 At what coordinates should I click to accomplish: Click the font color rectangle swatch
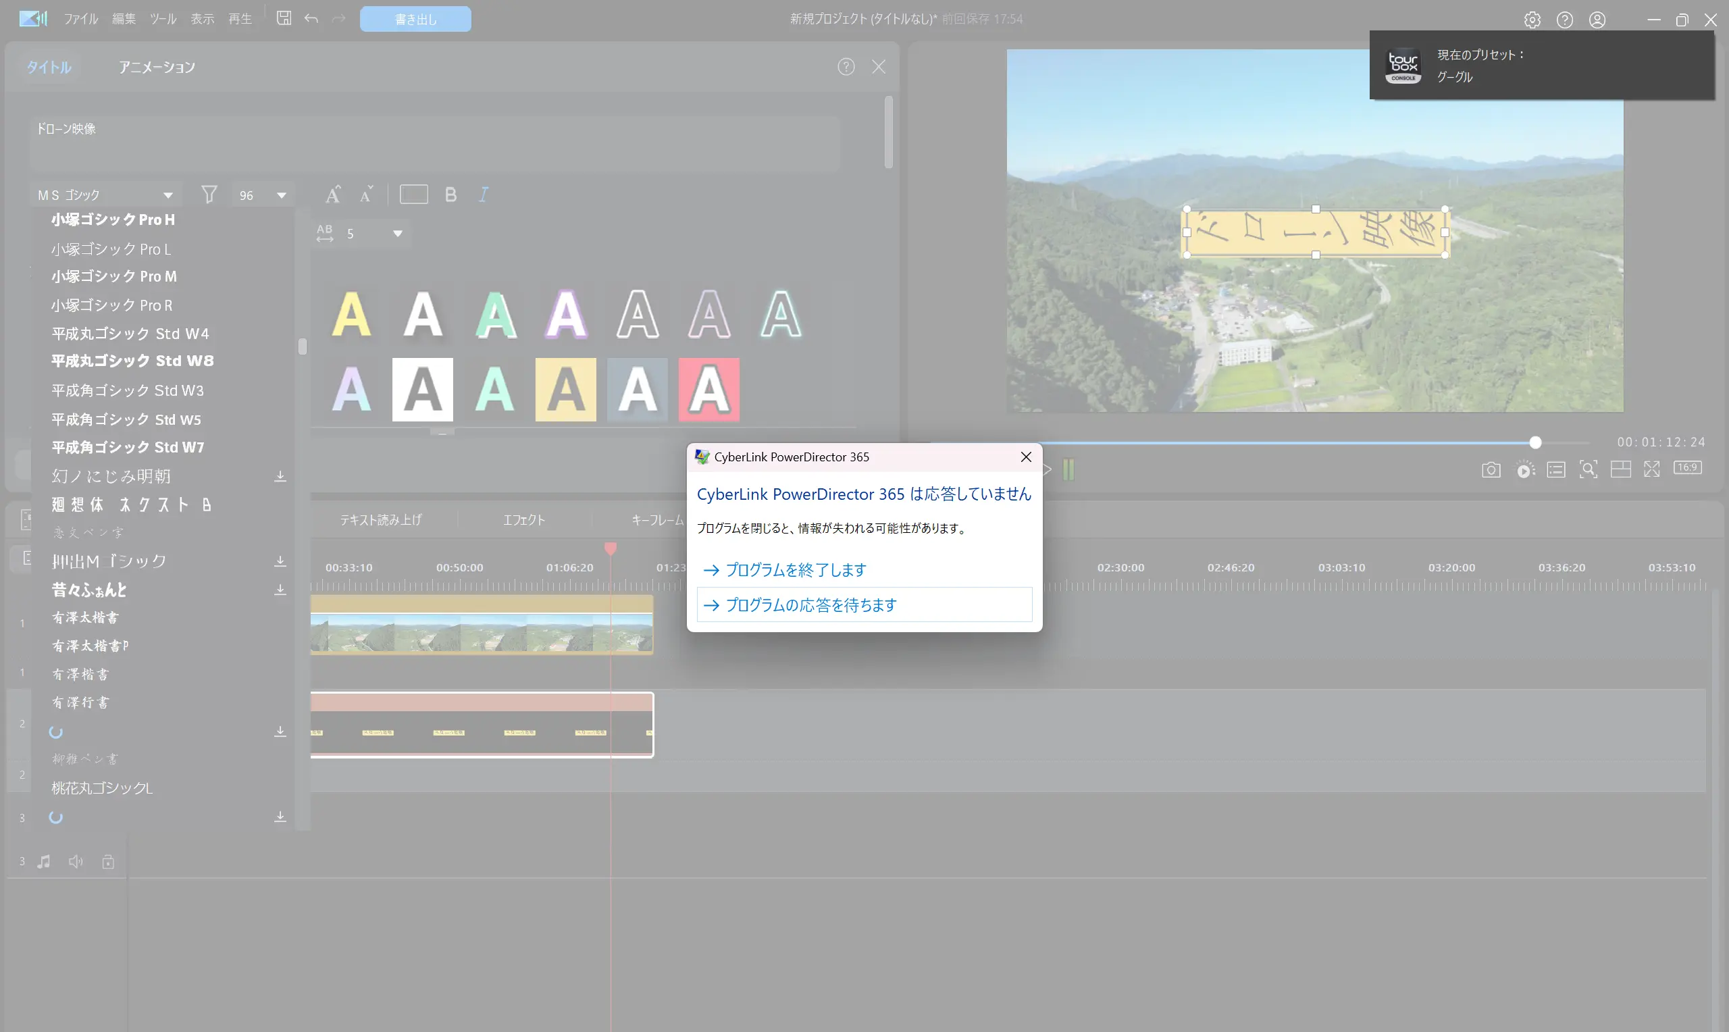413,195
